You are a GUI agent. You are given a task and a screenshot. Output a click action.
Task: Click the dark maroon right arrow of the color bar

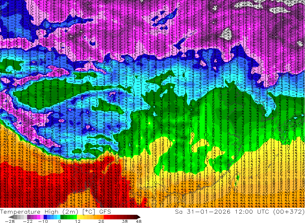pos(139,217)
